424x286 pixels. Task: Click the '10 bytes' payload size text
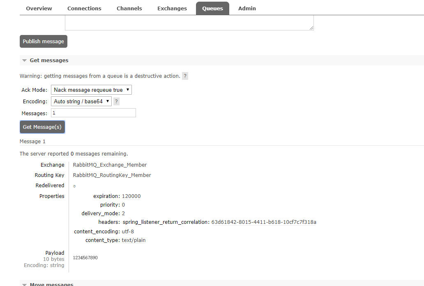pos(53,259)
